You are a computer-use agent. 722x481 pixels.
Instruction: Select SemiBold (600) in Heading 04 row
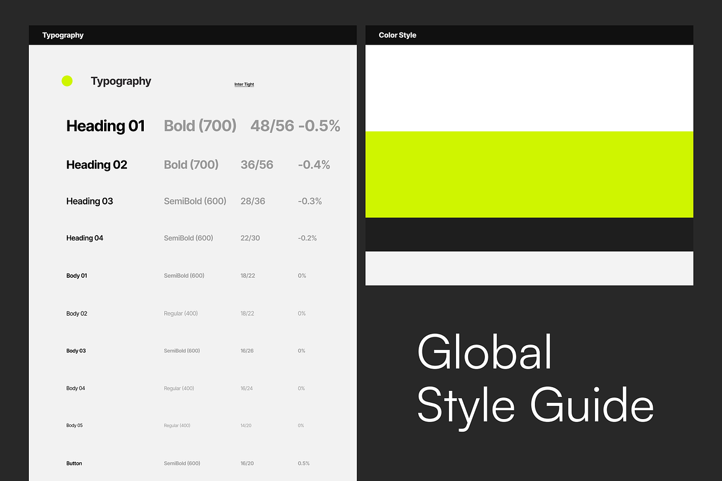coord(188,238)
